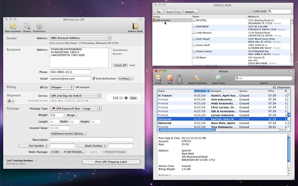Click the All Contacts group book icon
This screenshot has height=186, width=298.
click(155, 20)
